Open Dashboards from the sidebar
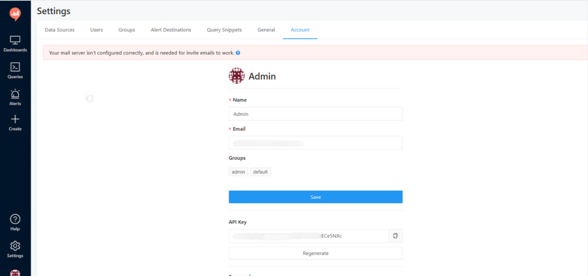 (15, 44)
